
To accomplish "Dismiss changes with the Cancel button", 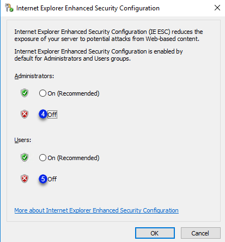I will [200, 233].
